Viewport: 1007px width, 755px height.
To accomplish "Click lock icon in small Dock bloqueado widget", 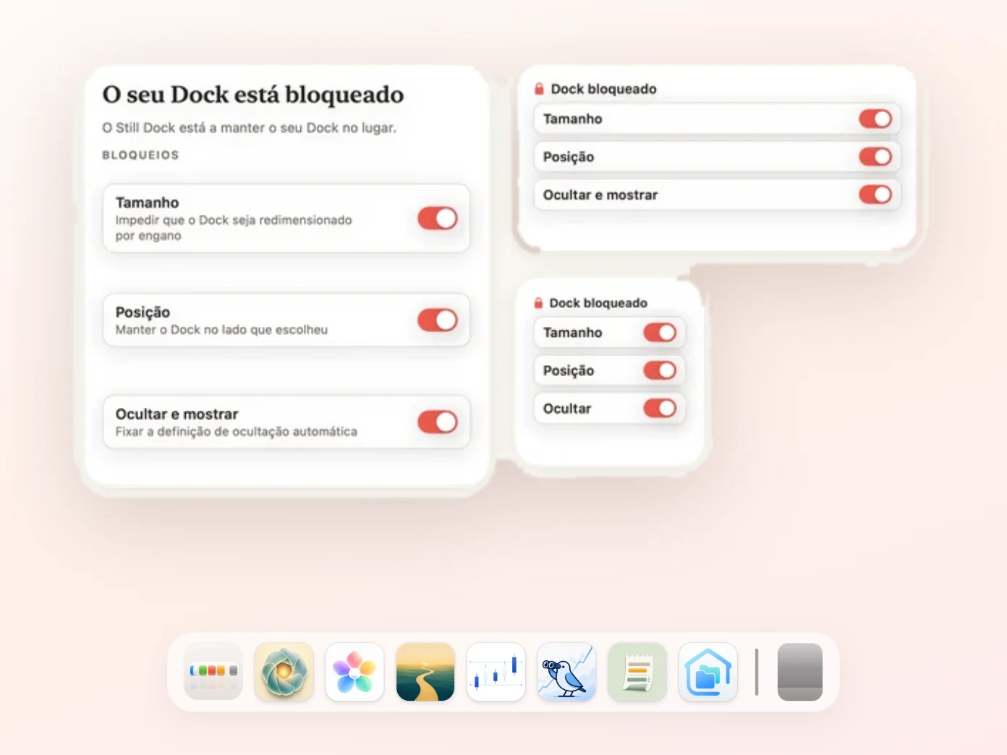I will [538, 303].
